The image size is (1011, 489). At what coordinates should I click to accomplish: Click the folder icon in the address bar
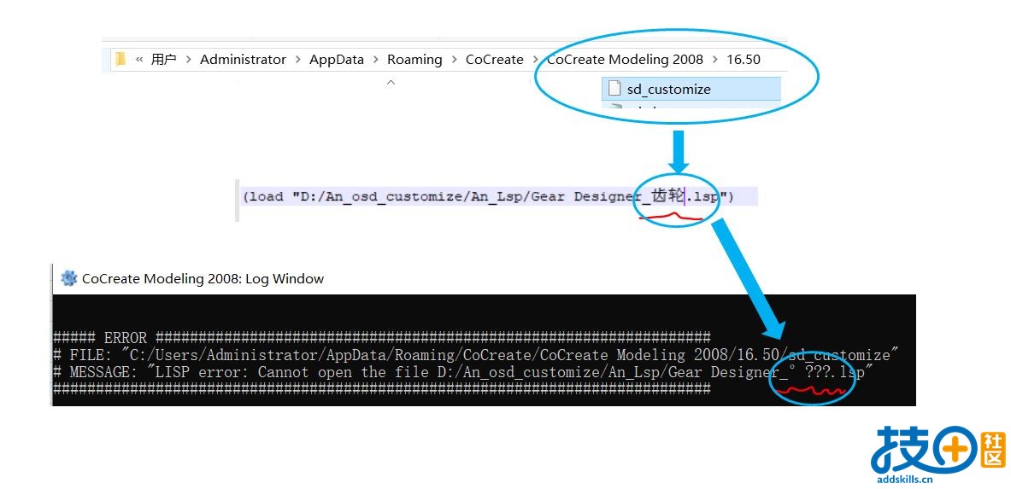tap(120, 59)
